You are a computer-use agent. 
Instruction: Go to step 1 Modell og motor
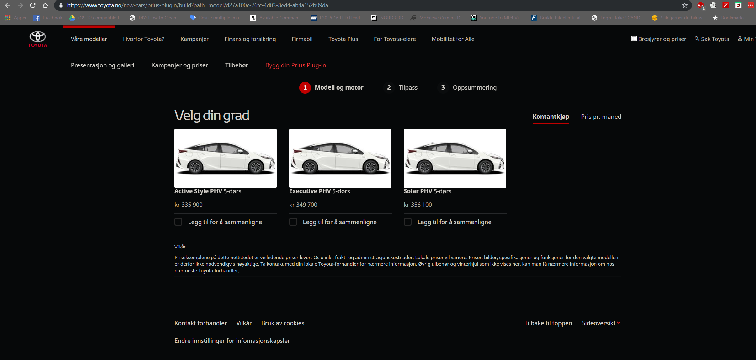coord(331,88)
